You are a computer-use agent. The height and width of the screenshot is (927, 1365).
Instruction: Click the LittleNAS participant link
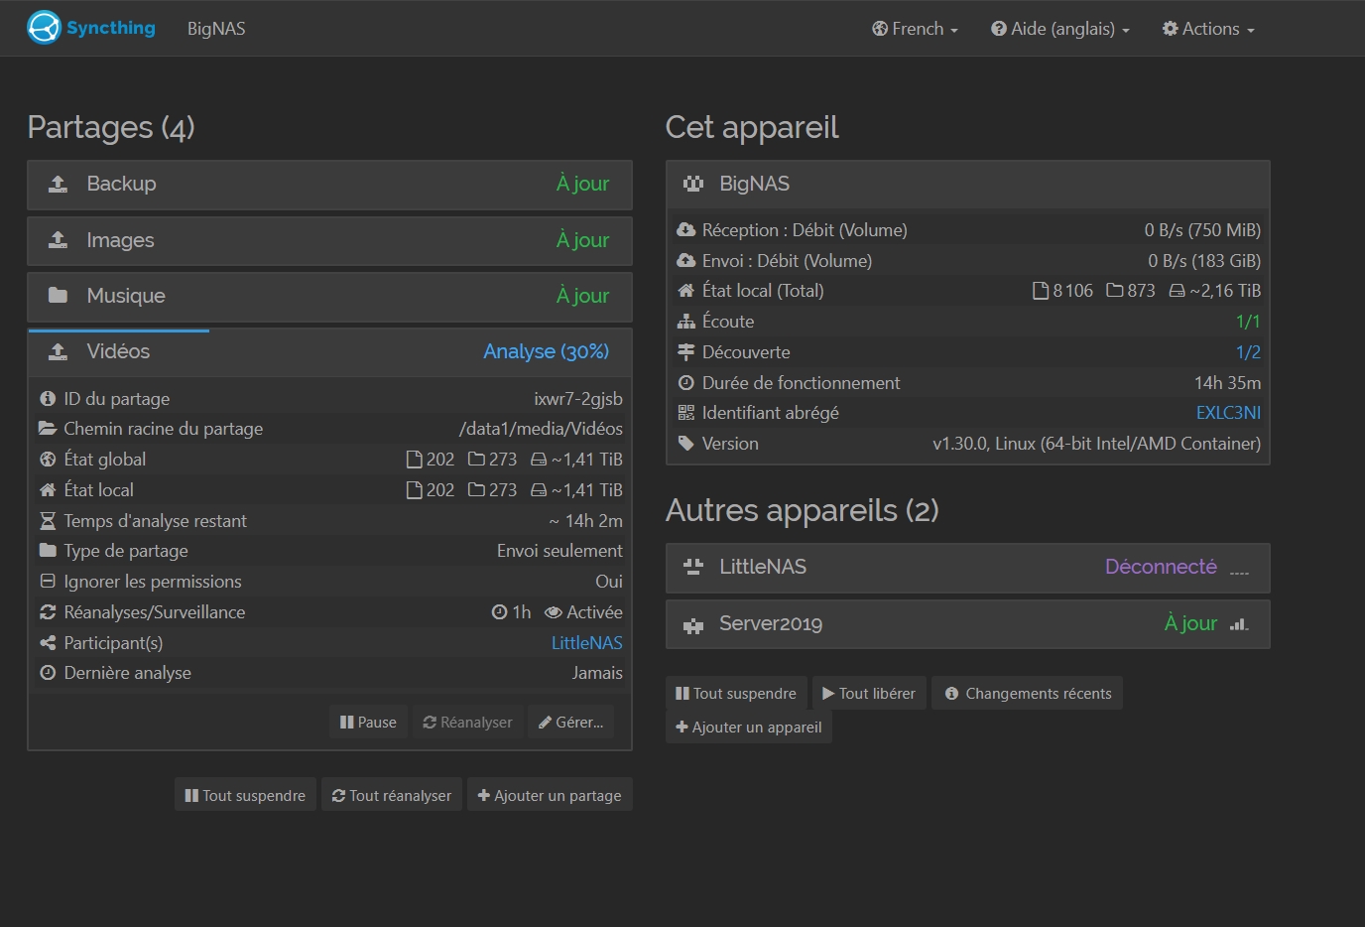click(x=586, y=643)
